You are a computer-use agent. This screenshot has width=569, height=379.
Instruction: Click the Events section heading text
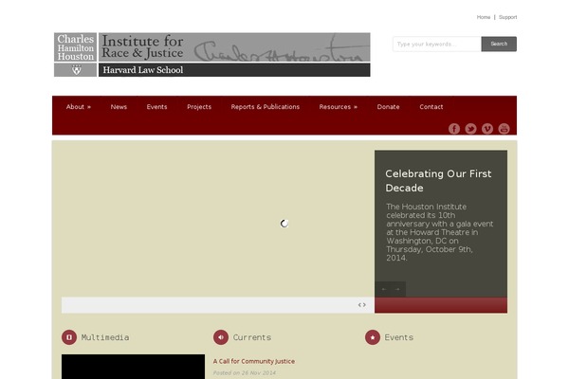[x=399, y=337]
